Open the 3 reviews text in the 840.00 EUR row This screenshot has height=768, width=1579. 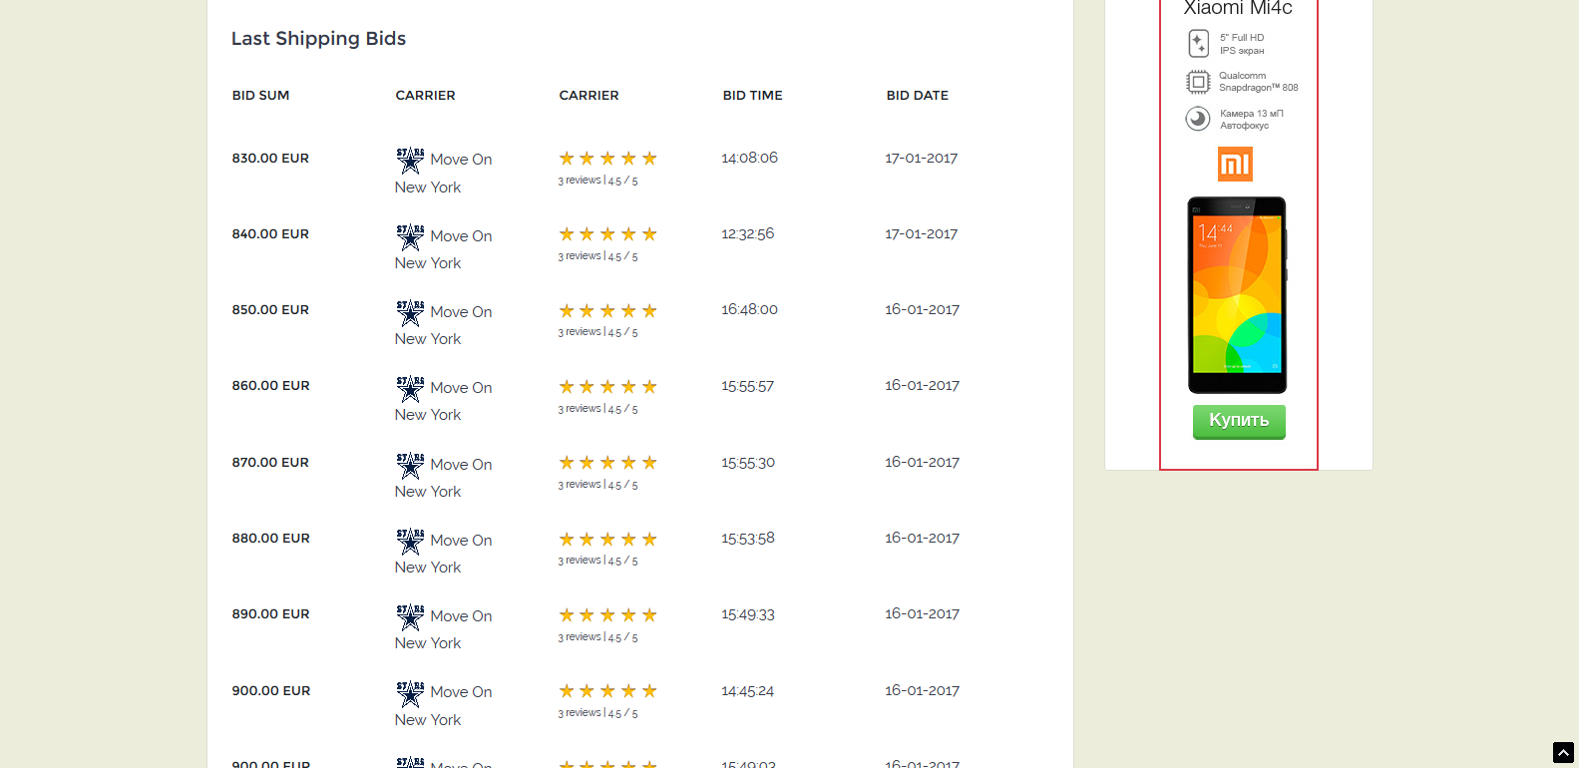[580, 256]
